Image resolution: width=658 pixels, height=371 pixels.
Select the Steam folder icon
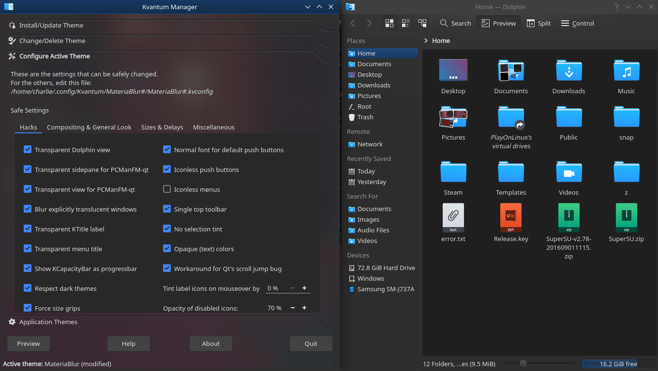pyautogui.click(x=453, y=172)
